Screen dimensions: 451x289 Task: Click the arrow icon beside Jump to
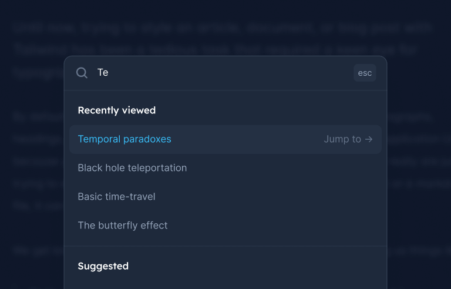[369, 139]
